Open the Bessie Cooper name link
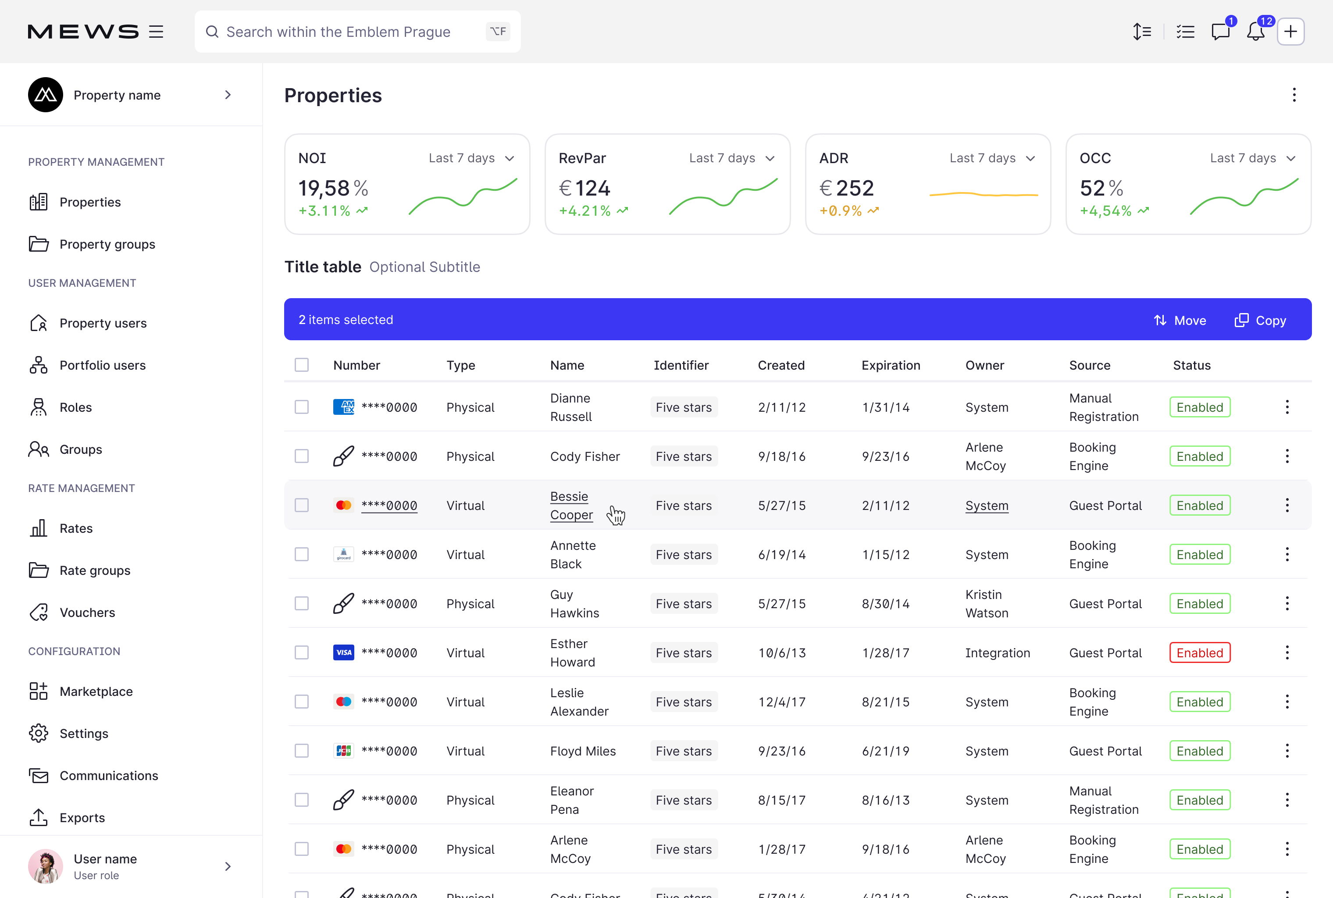1333x898 pixels. (x=571, y=505)
